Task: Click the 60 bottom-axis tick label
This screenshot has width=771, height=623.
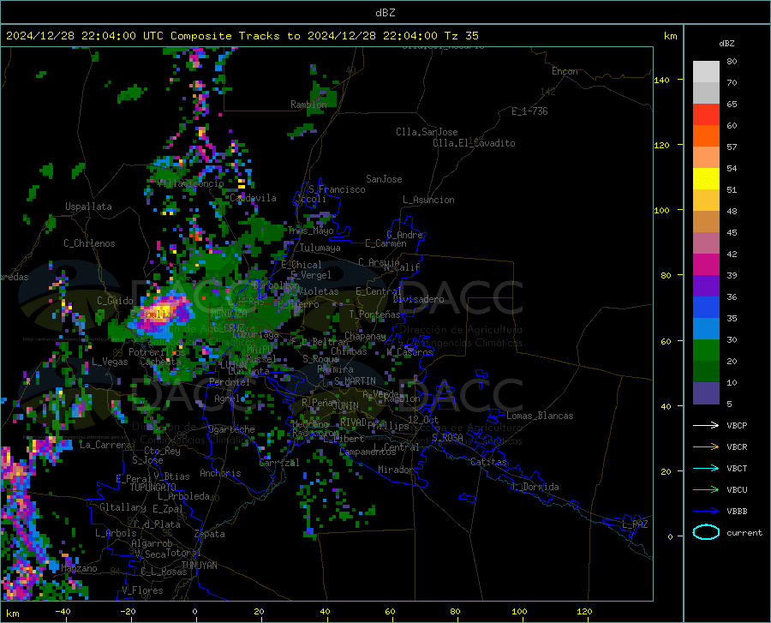Action: [x=390, y=612]
